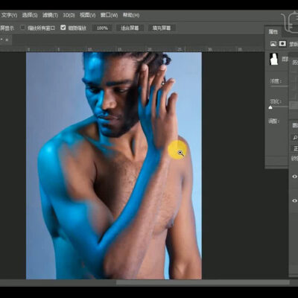Open the 窗口(W) menu

[109, 15]
